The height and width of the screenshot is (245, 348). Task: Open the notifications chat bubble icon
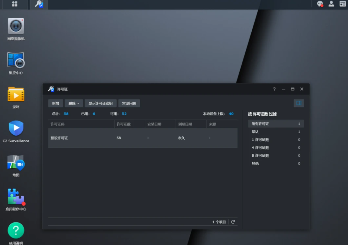click(320, 4)
